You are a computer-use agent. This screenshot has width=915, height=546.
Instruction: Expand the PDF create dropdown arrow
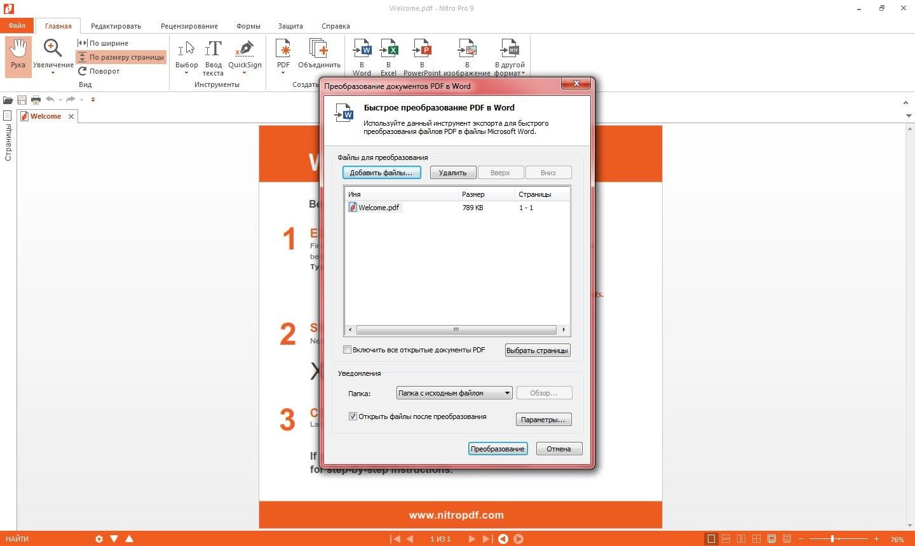(283, 73)
